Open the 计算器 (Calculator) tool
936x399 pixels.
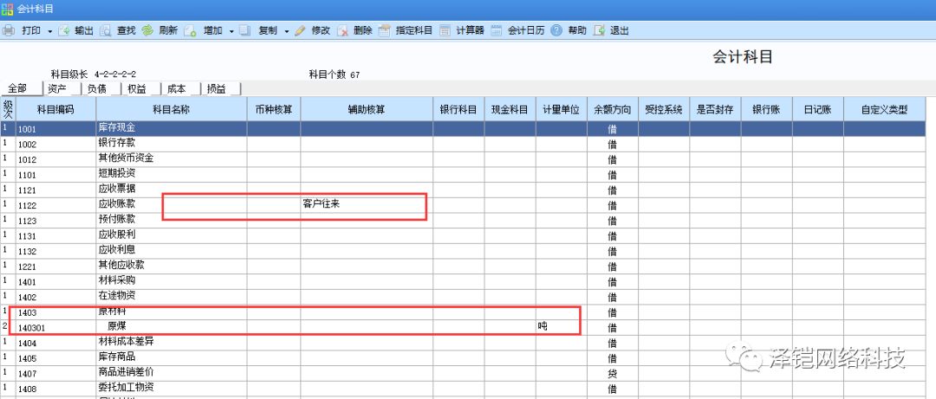(445, 30)
